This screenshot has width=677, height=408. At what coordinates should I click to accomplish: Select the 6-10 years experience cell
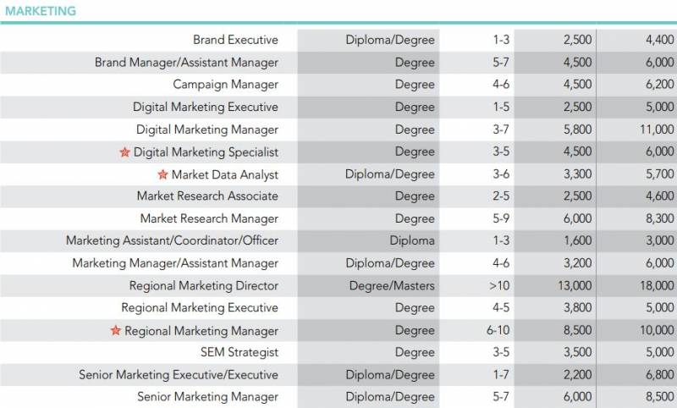[x=498, y=330]
